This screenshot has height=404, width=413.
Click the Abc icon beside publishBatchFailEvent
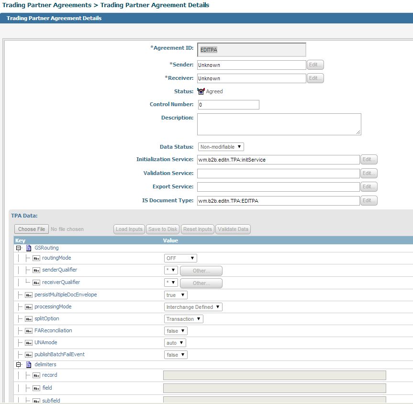pos(29,355)
